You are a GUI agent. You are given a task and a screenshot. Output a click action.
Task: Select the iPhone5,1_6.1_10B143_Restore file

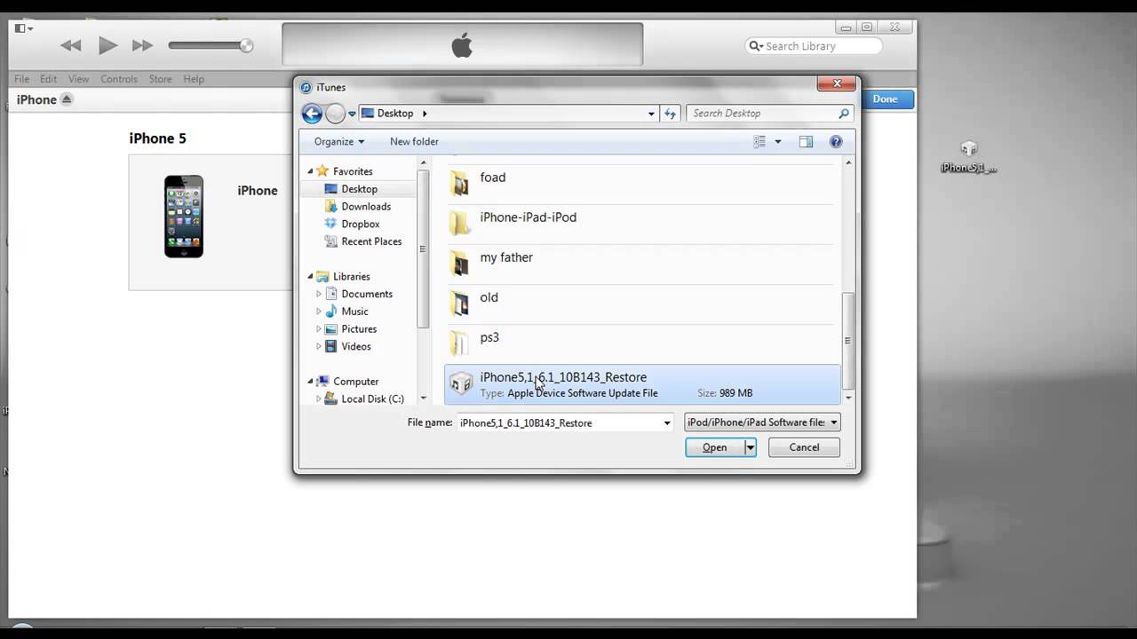pos(642,384)
